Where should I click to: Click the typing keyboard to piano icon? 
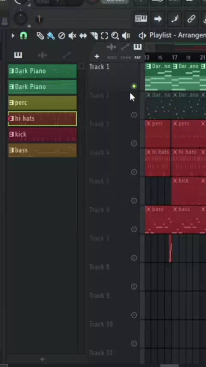[141, 18]
